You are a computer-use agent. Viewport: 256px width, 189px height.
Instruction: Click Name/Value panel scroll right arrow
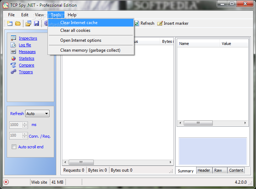[x=245, y=123]
